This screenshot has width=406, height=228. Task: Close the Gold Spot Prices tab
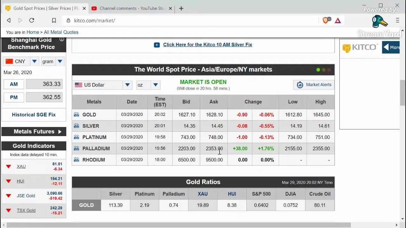(84, 9)
